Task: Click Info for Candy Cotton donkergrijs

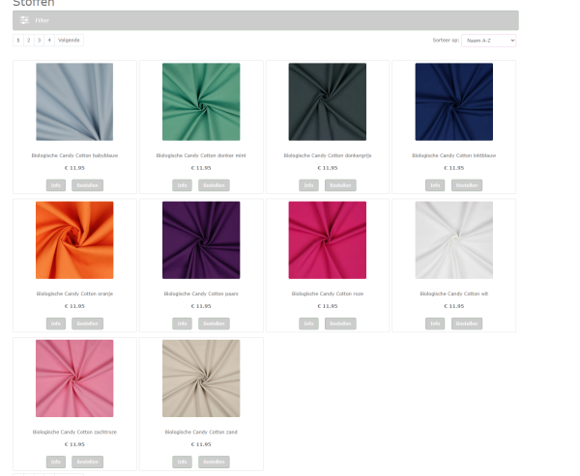Action: 308,185
